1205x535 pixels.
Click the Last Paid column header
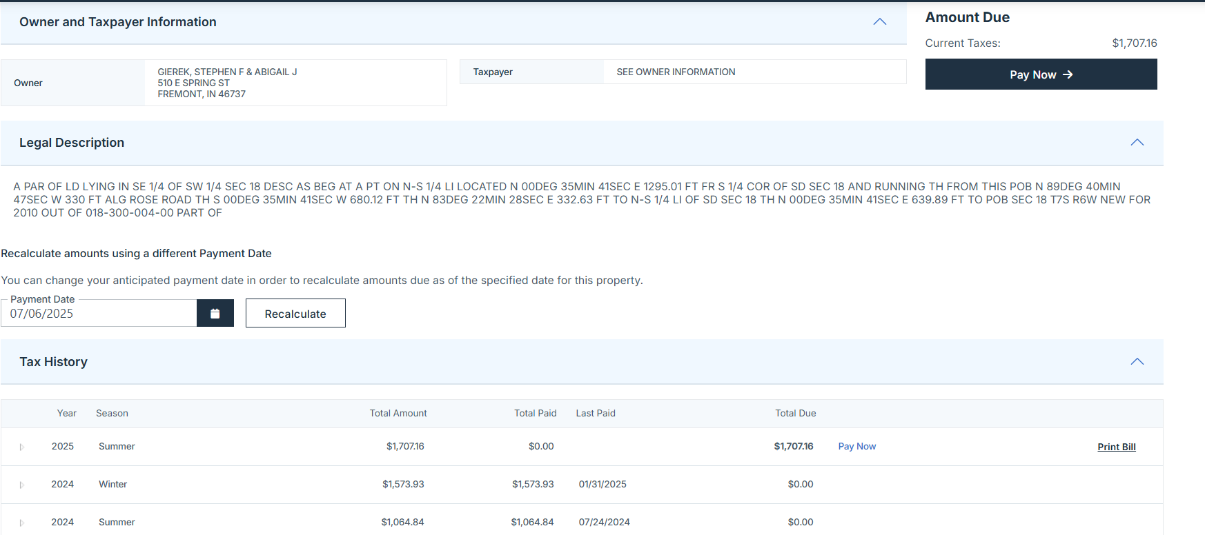point(596,414)
